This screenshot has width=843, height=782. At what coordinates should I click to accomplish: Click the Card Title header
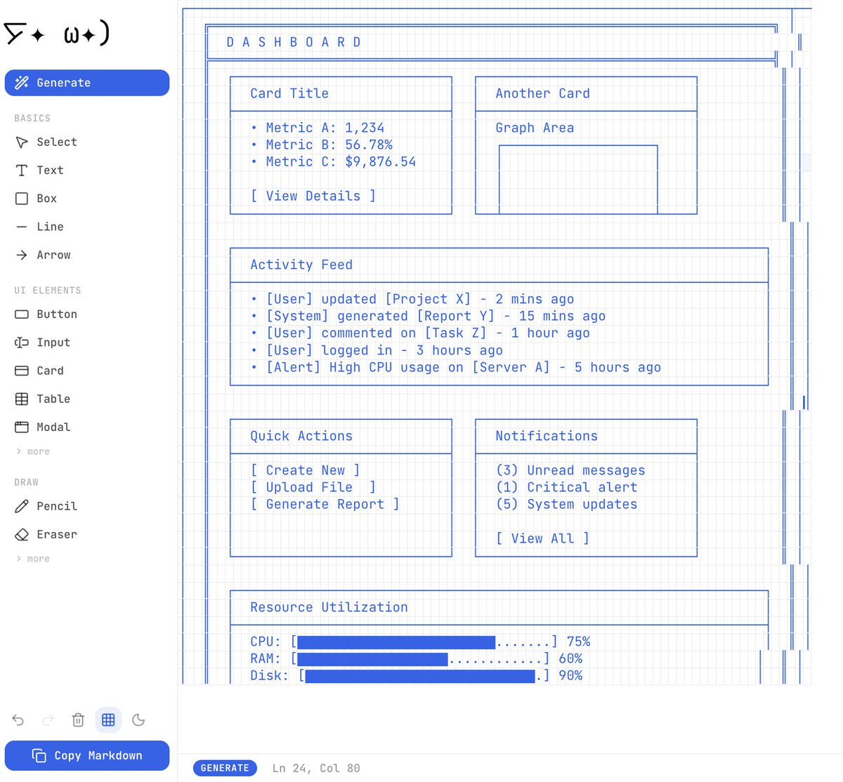click(289, 93)
